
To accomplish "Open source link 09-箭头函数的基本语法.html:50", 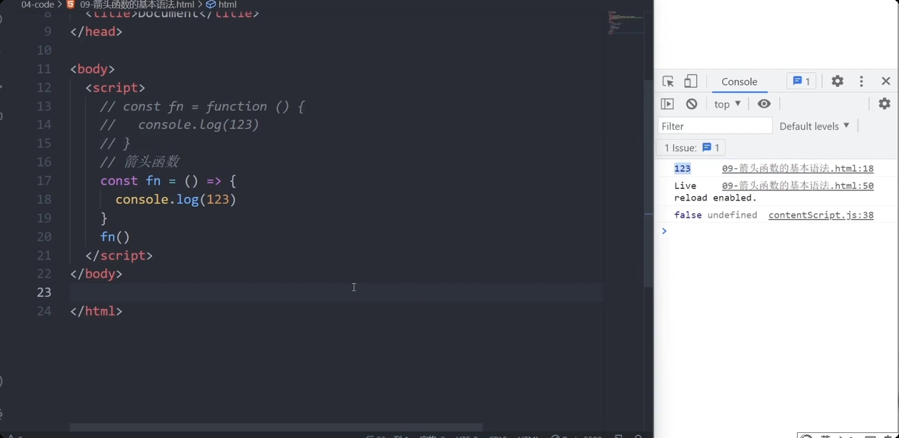I will (798, 185).
